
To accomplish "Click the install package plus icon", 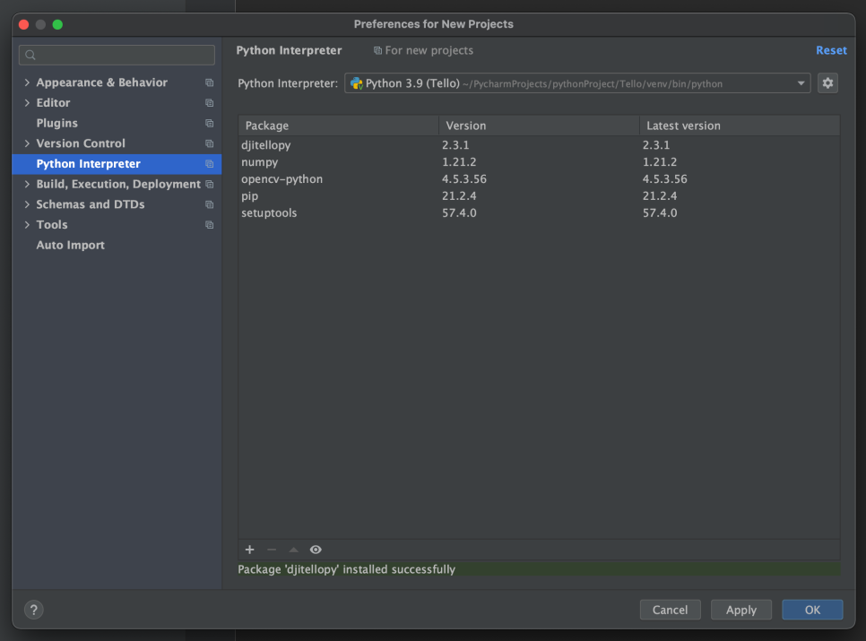I will point(249,550).
